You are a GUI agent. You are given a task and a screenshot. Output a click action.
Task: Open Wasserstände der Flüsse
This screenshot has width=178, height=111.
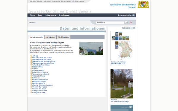pyautogui.click(x=42, y=58)
